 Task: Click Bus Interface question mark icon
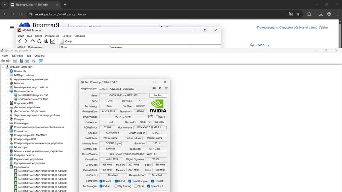coord(166,127)
